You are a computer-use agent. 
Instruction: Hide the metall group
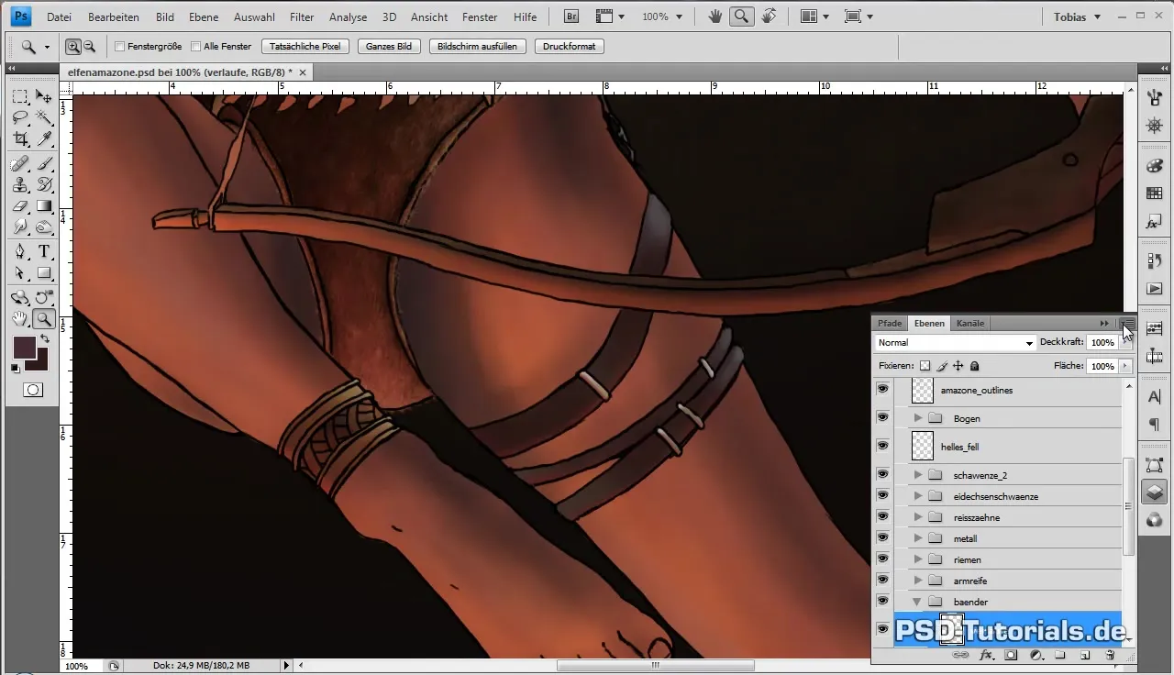click(882, 538)
